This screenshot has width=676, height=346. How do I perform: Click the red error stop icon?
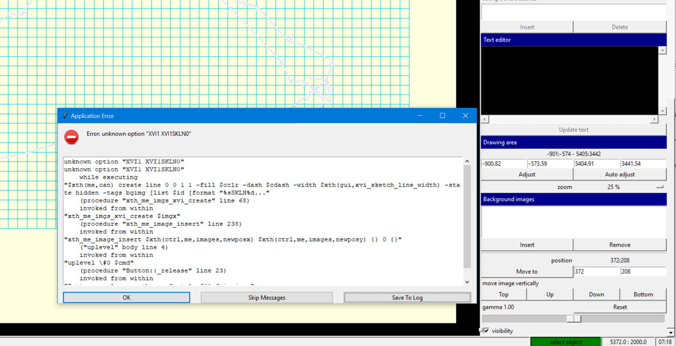(71, 137)
